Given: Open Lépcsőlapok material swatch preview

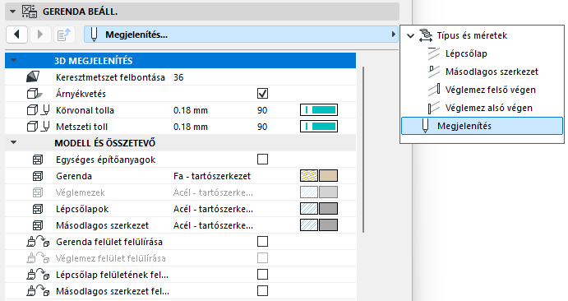Looking at the screenshot, I should click(319, 209).
